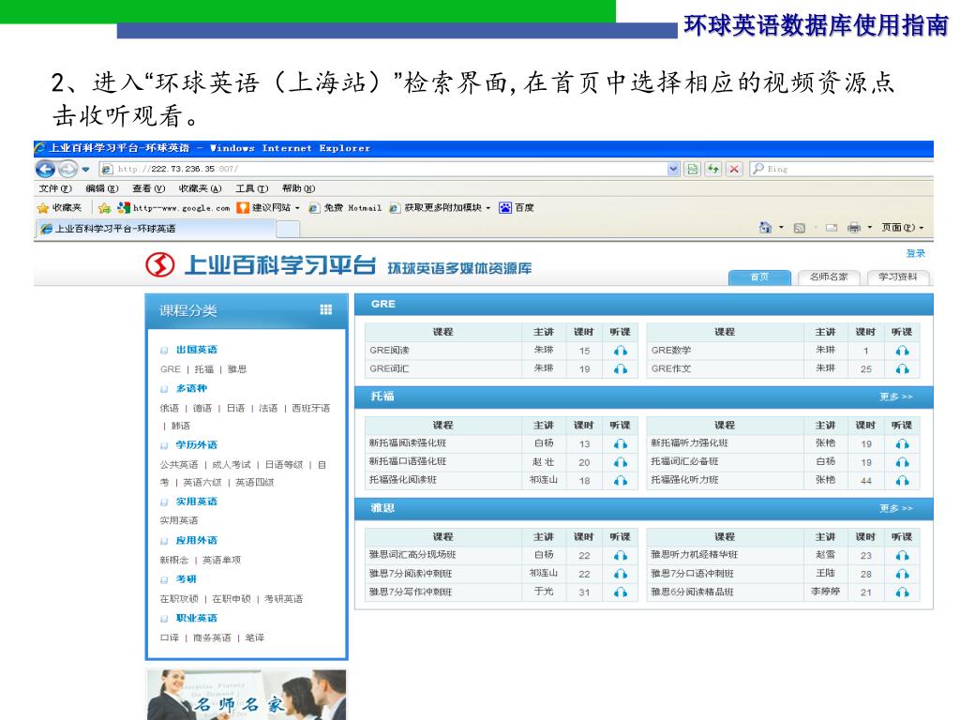Click the 英语六级 category link
Image resolution: width=960 pixels, height=720 pixels.
click(x=202, y=483)
